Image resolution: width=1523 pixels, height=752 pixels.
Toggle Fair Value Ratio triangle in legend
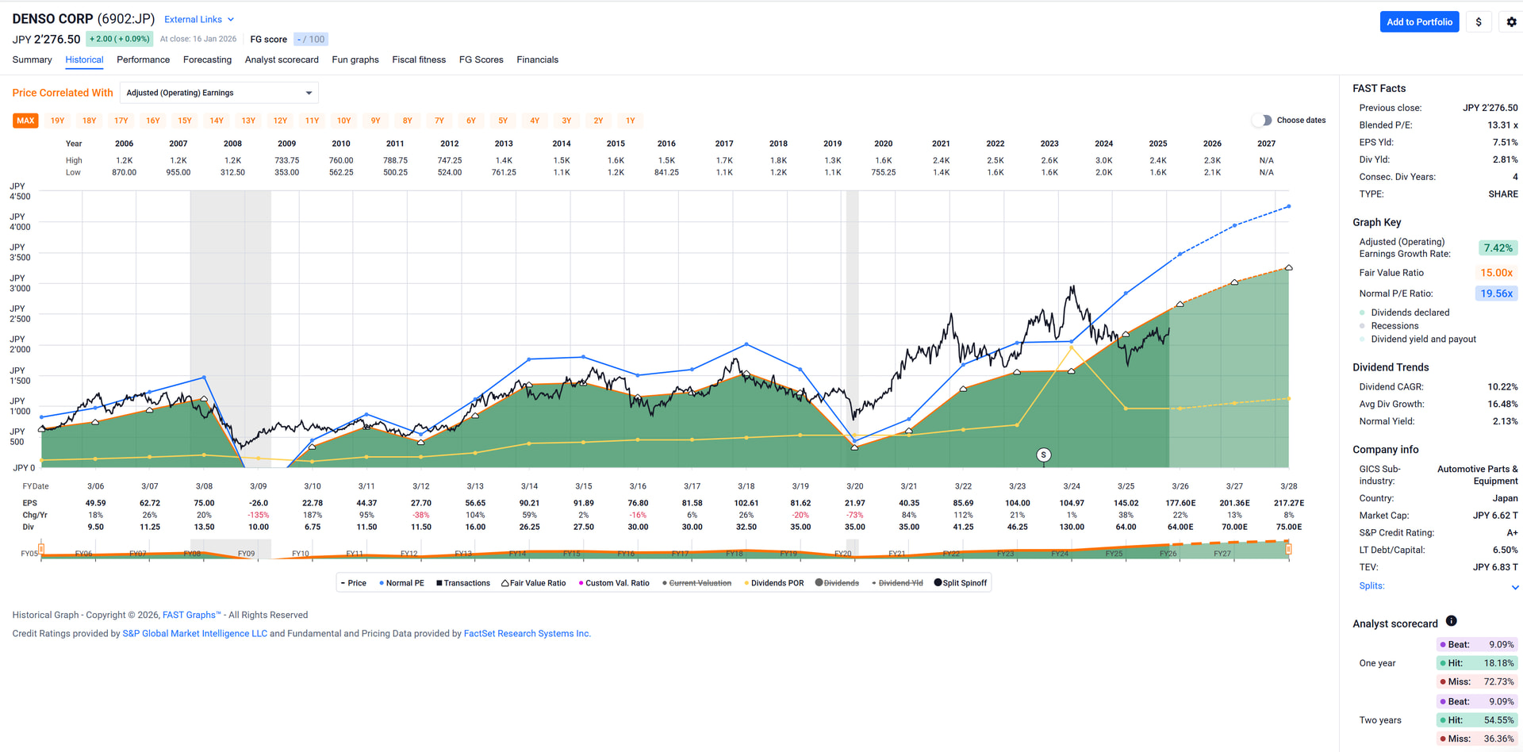[x=504, y=583]
